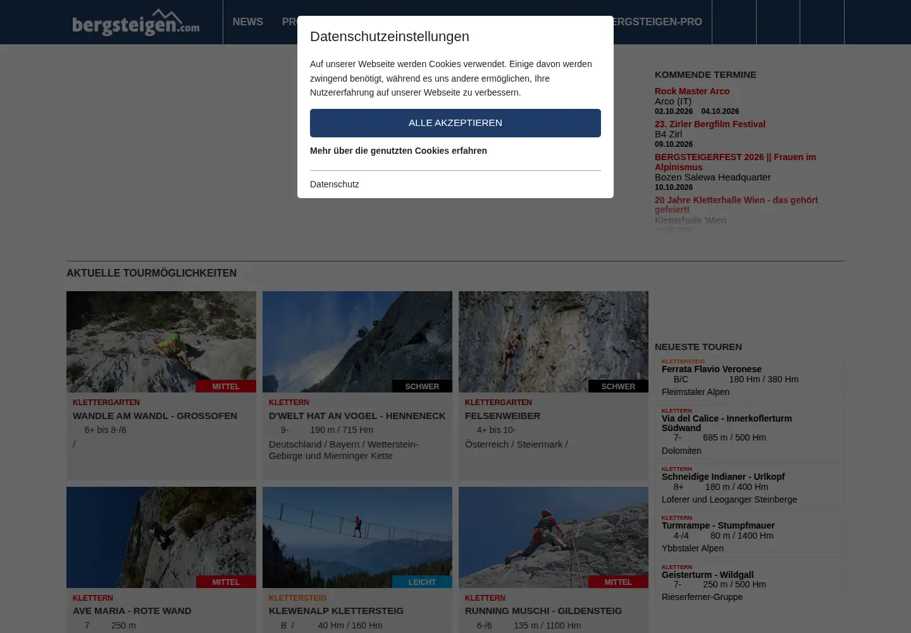
Task: Click 'Fleimstaler Alpen' under Ferrata Flavio Veronese
Action: [695, 392]
